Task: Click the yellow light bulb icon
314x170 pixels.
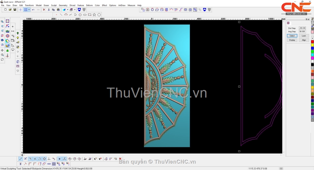Action: coord(18,38)
